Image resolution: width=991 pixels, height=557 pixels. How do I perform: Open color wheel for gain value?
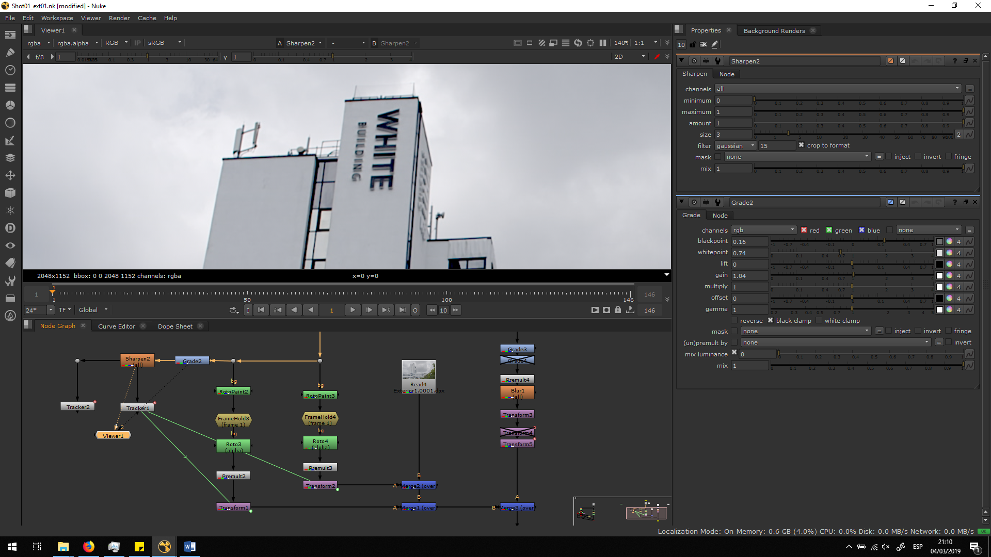tap(949, 275)
